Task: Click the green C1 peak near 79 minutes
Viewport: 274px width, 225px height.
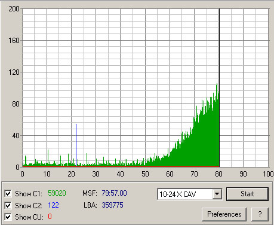Action: point(217,84)
